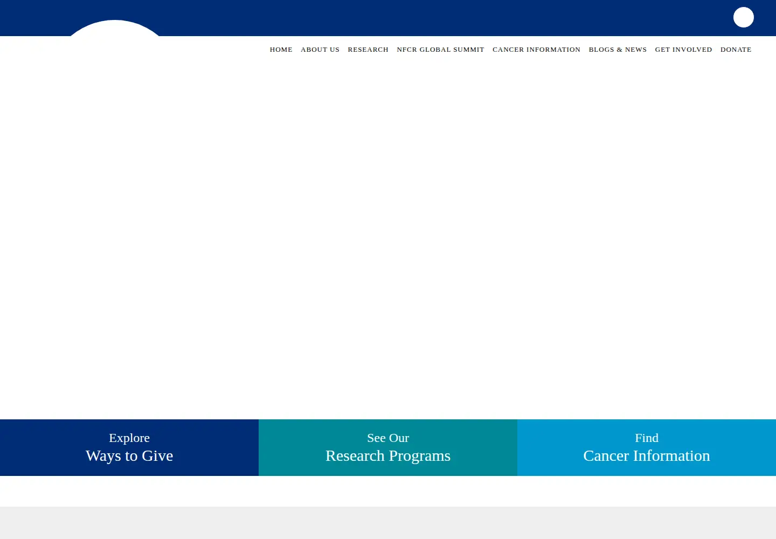Select the GET INVOLVED menu item
776x539 pixels.
(683, 50)
